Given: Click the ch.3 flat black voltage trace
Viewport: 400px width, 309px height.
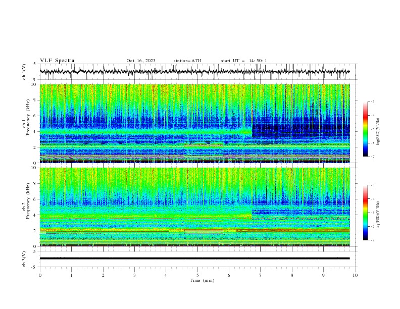Looking at the screenshot, I should click(x=194, y=259).
